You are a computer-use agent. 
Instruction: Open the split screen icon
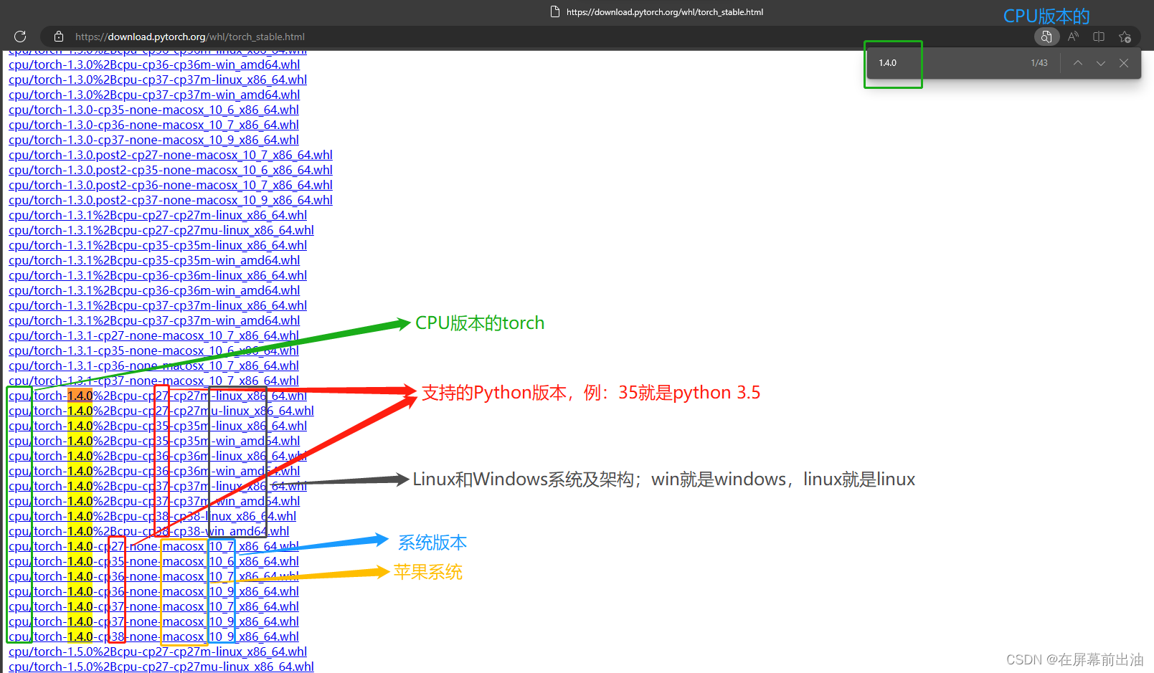pos(1099,37)
